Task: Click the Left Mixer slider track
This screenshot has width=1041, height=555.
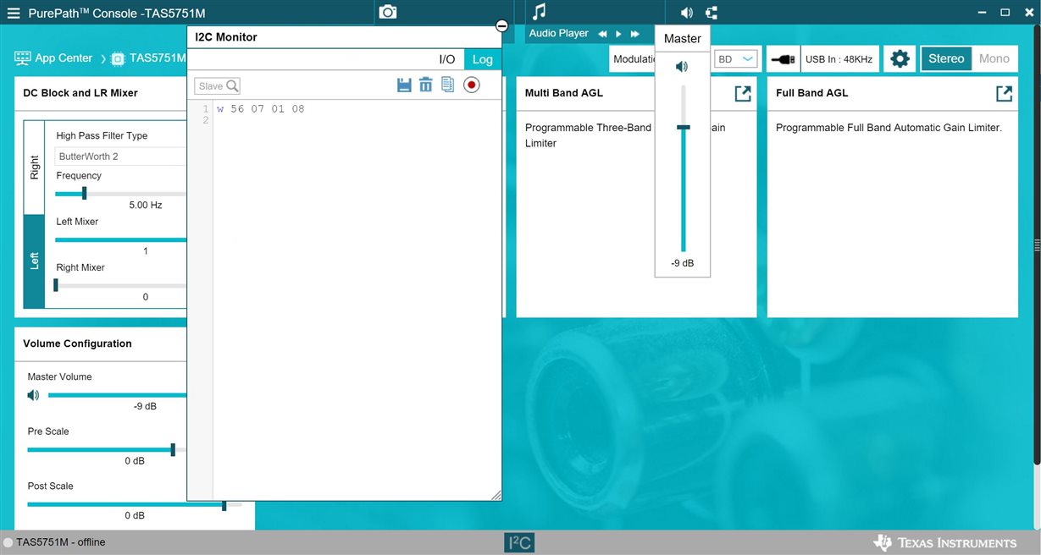Action: (x=120, y=239)
